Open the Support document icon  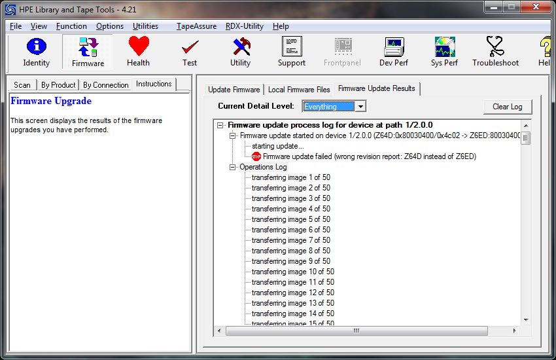tap(292, 52)
